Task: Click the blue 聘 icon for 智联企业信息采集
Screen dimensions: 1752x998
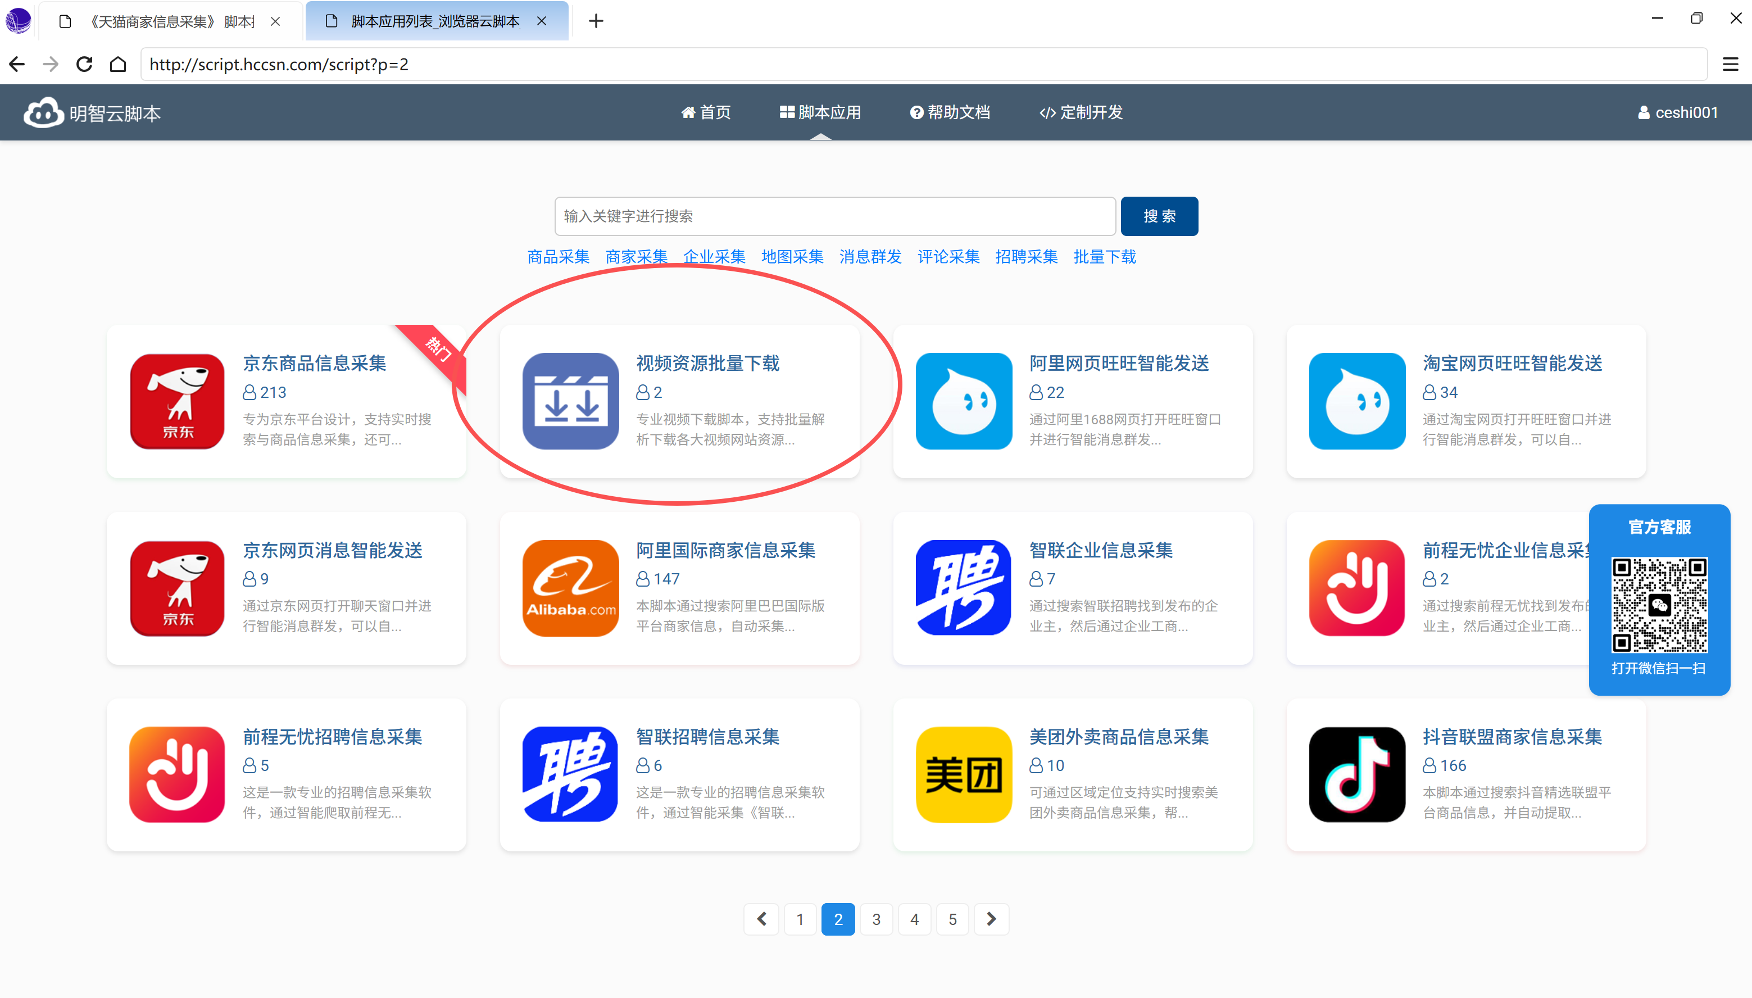Action: click(963, 588)
